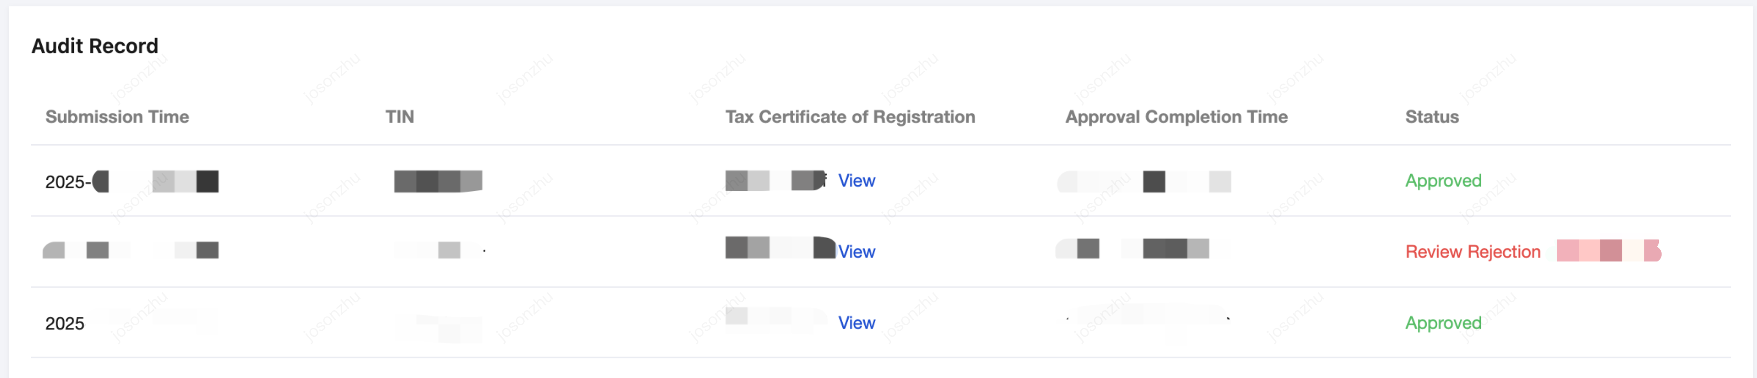The width and height of the screenshot is (1757, 378).
Task: Click the blurred certificate name in the rejected row
Action: click(x=779, y=248)
